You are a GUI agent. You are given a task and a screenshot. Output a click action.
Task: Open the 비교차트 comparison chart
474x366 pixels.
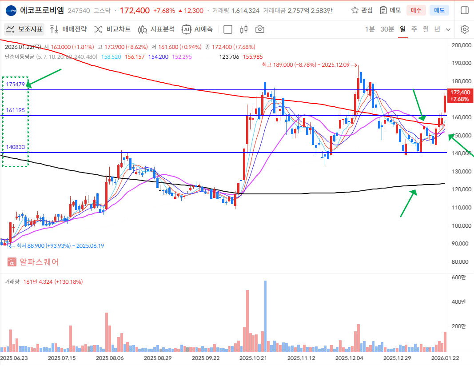(x=112, y=29)
